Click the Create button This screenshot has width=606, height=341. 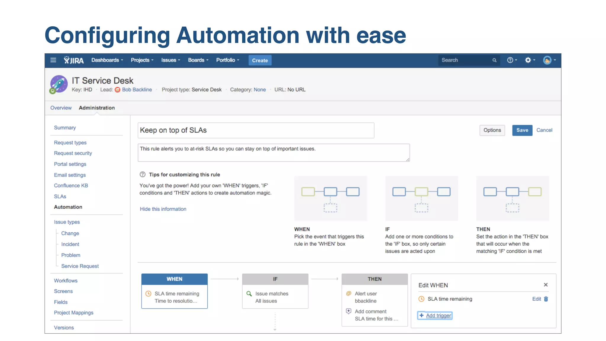[x=260, y=60]
